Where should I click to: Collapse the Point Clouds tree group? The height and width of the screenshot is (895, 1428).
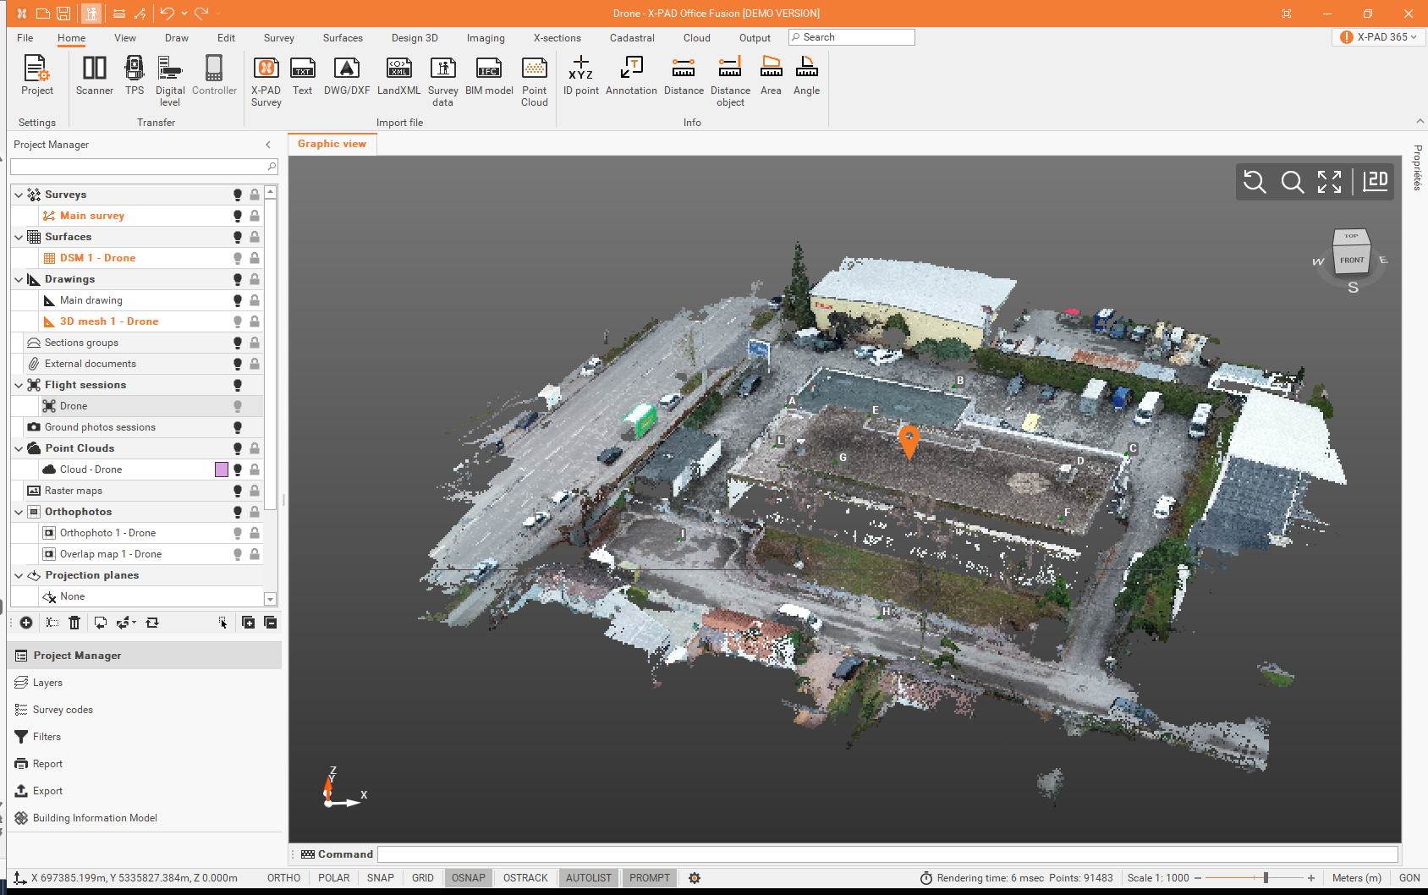[x=19, y=448]
